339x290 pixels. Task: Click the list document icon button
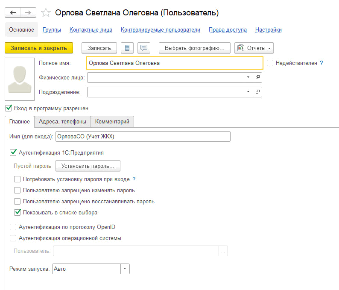coord(127,48)
